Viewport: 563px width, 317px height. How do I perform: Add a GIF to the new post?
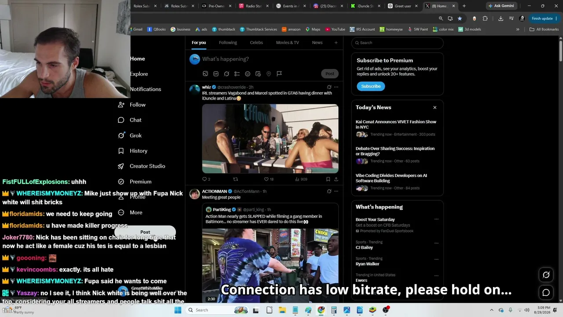tap(216, 74)
